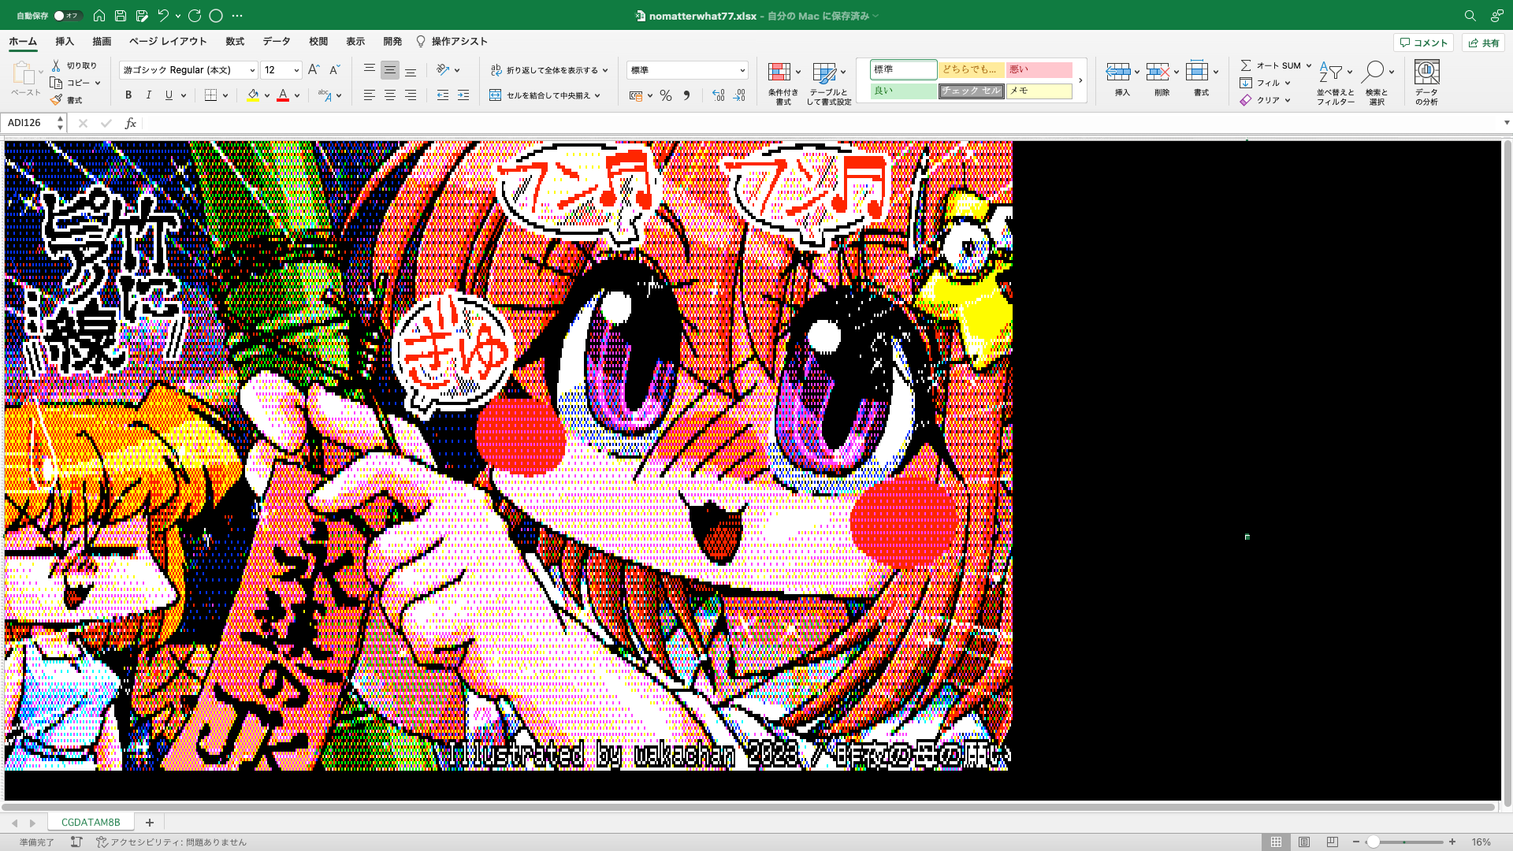Open the font name dropdown

[252, 70]
